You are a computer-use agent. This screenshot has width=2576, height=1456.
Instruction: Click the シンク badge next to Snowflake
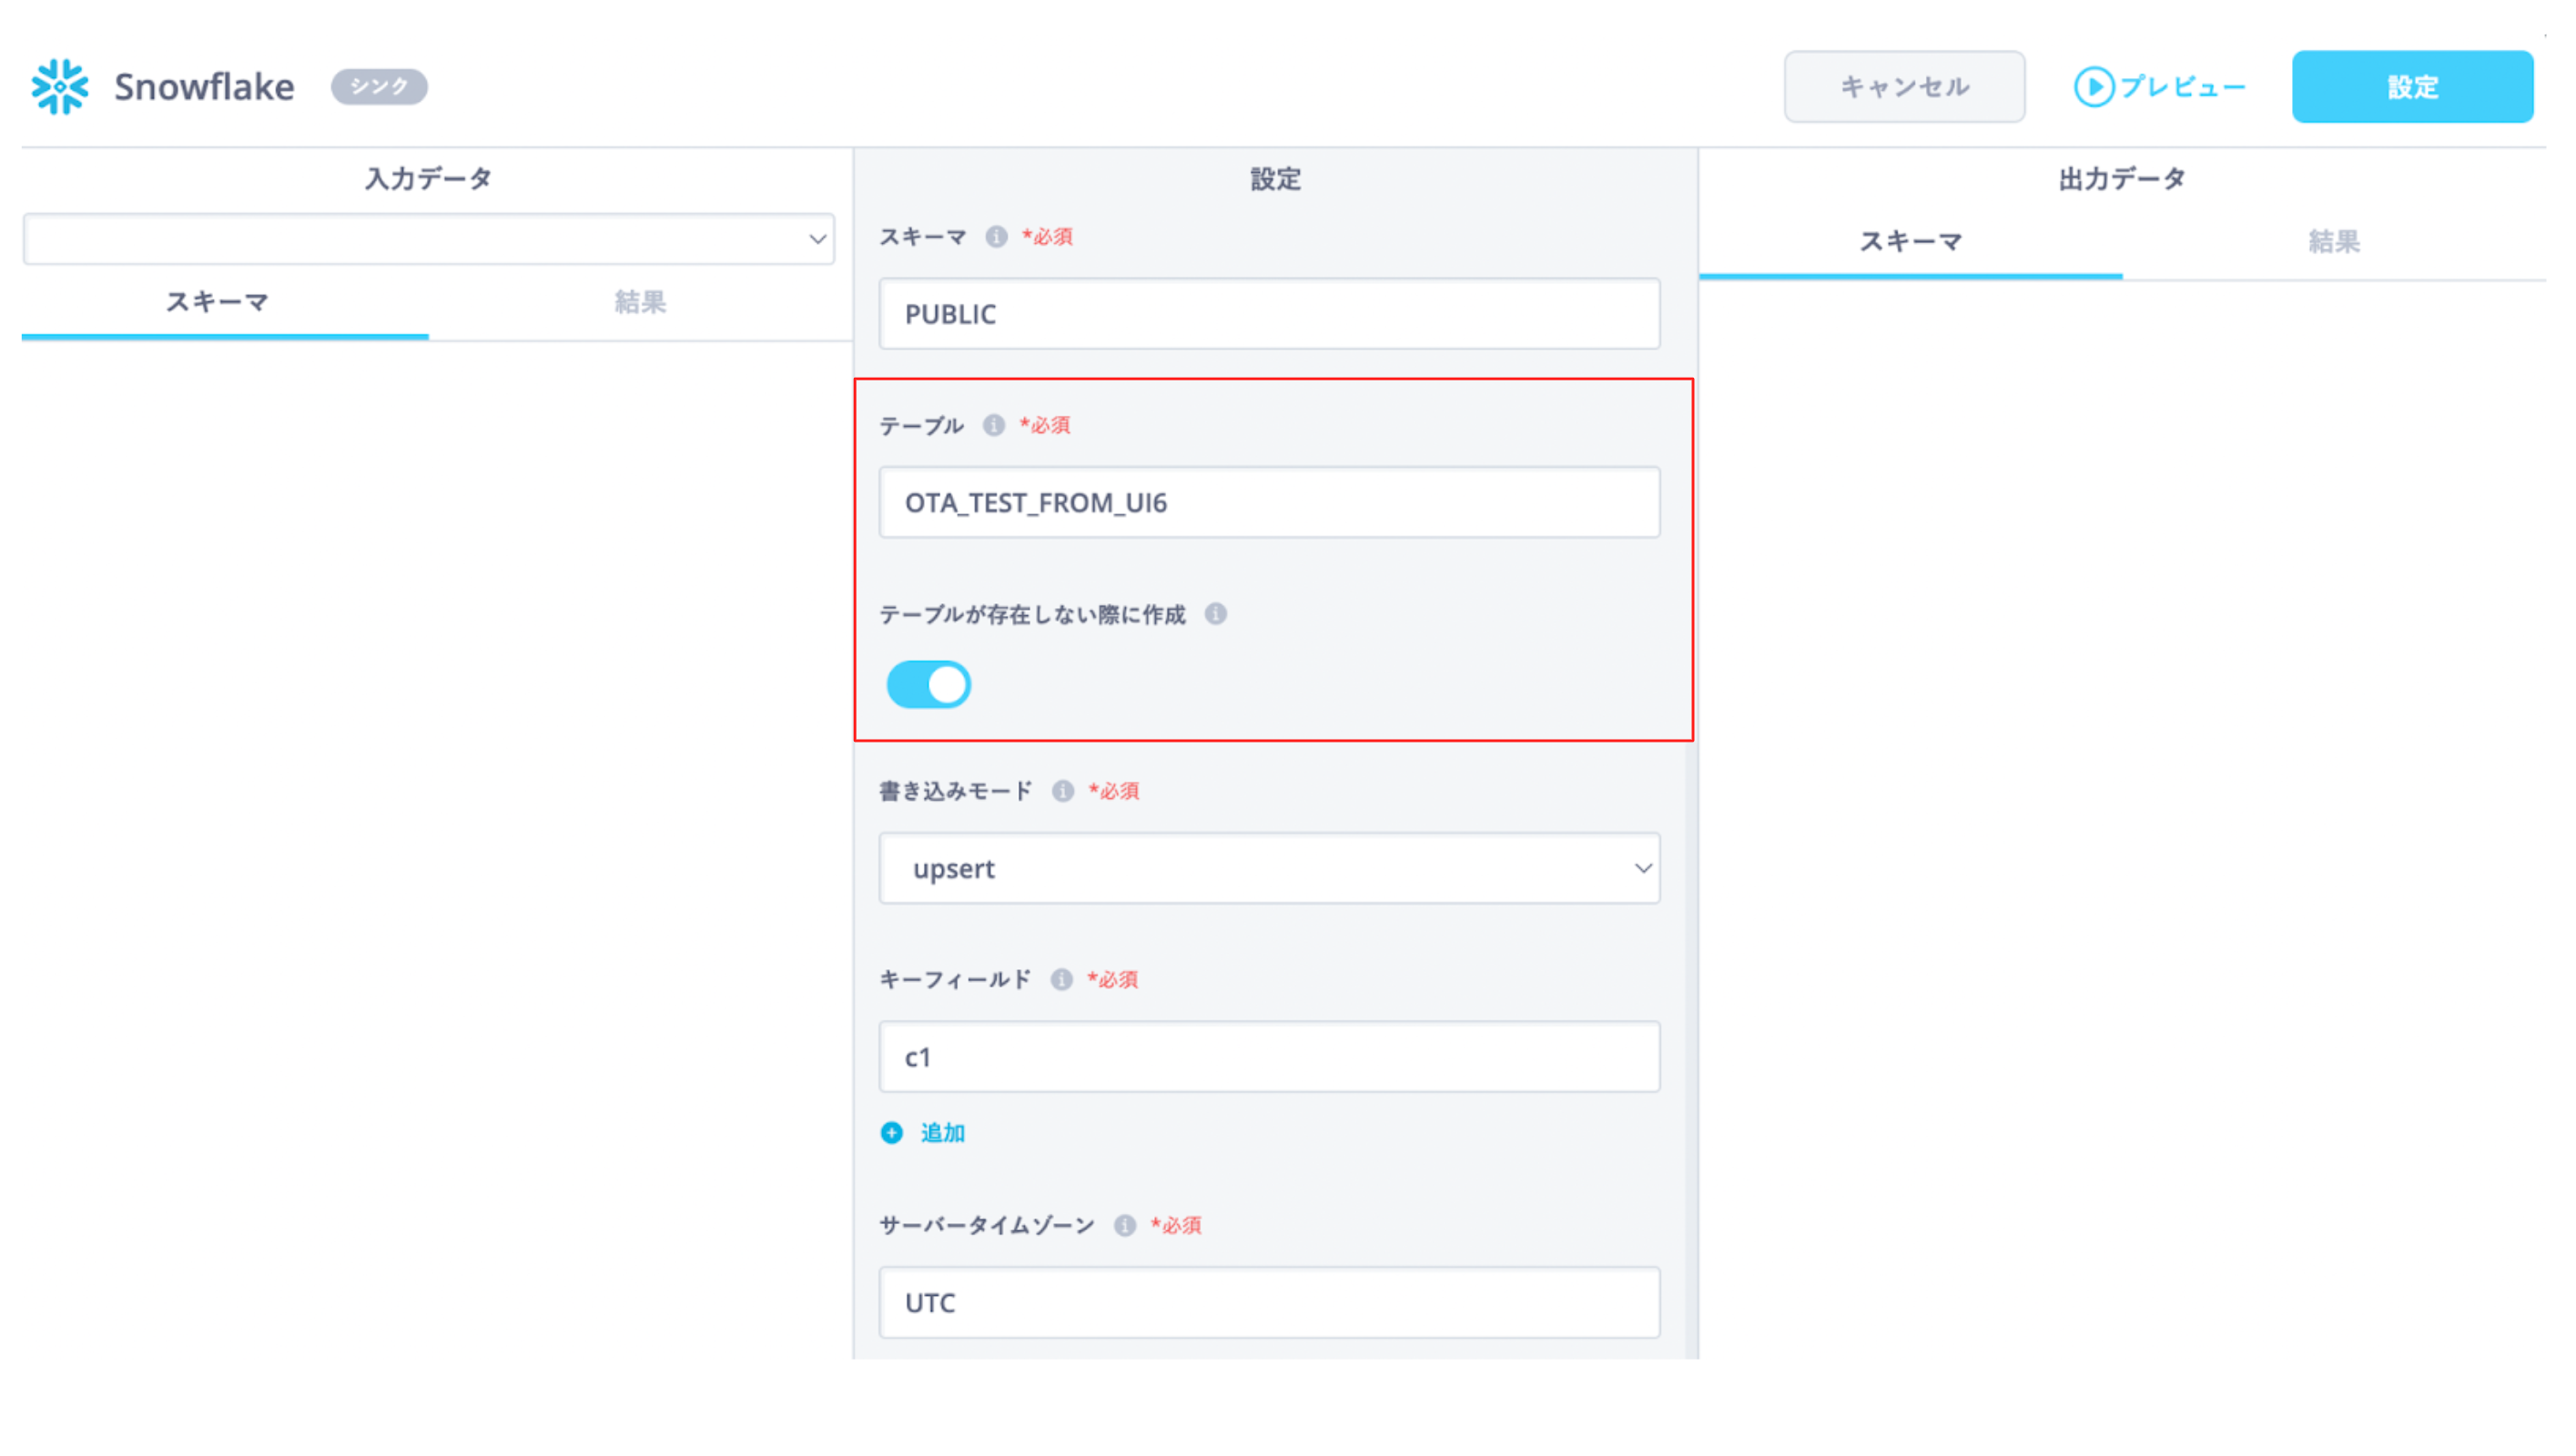coord(378,87)
